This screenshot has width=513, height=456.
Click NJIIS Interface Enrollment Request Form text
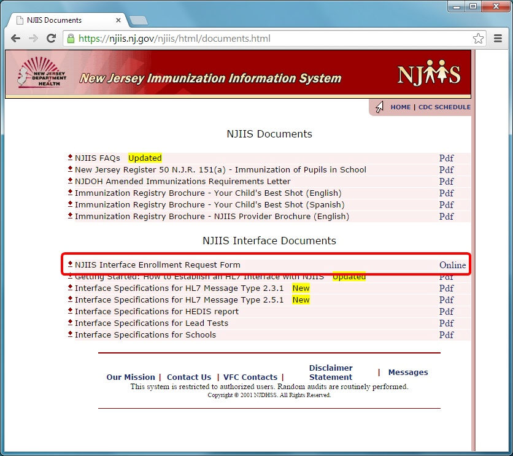(x=157, y=265)
